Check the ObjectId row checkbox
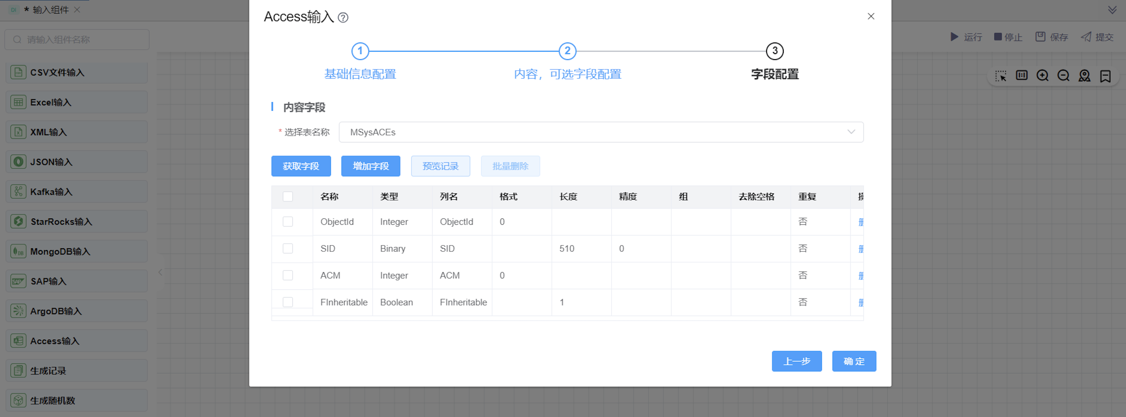 coord(287,222)
